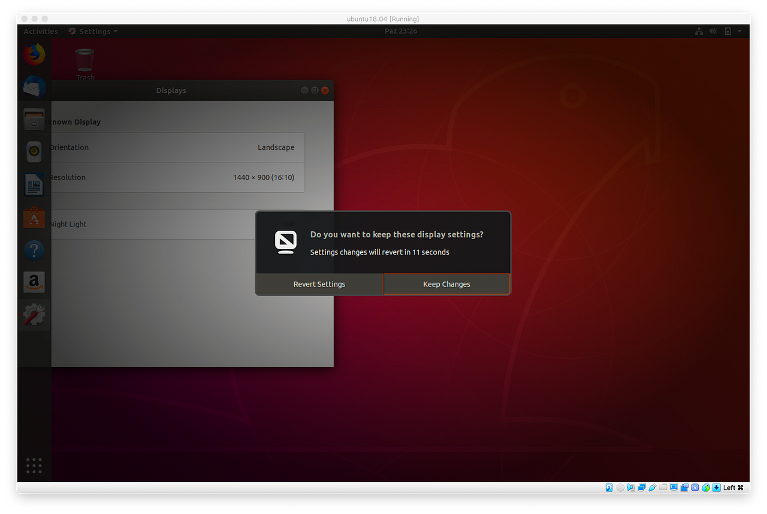
Task: Click the VirtualBox shared folders indicator
Action: 663,488
